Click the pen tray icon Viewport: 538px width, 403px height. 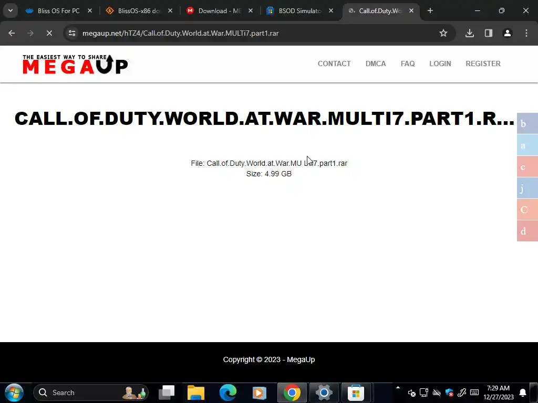point(462,393)
